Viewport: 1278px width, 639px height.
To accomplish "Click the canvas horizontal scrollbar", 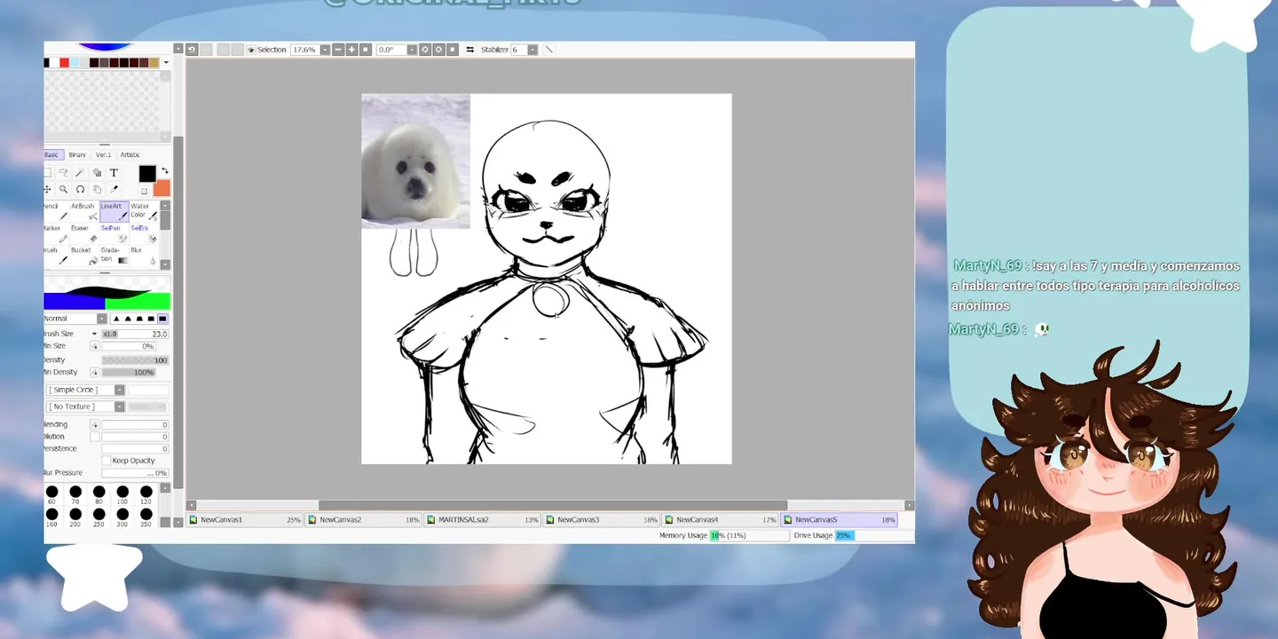I will (552, 505).
